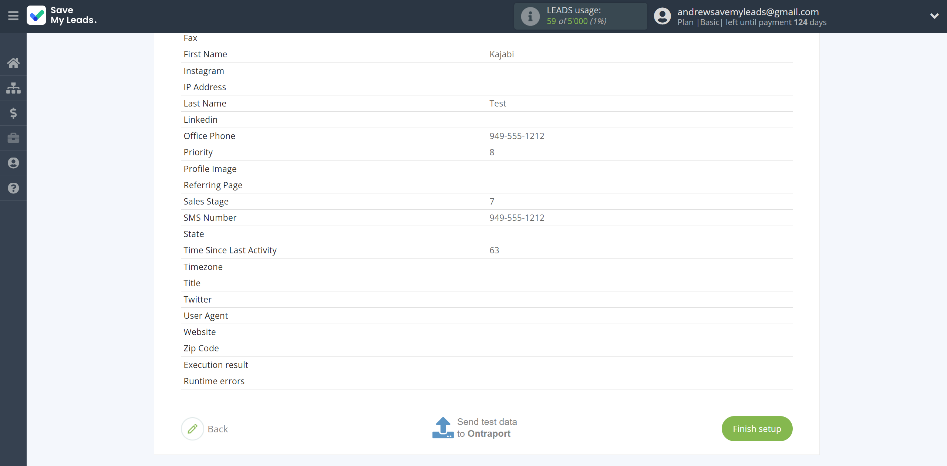This screenshot has width=947, height=466.
Task: Click the Priority value 8
Action: (492, 152)
